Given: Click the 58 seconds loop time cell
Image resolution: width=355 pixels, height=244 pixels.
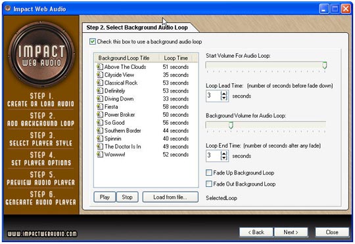Looking at the screenshot, I should [x=176, y=107].
